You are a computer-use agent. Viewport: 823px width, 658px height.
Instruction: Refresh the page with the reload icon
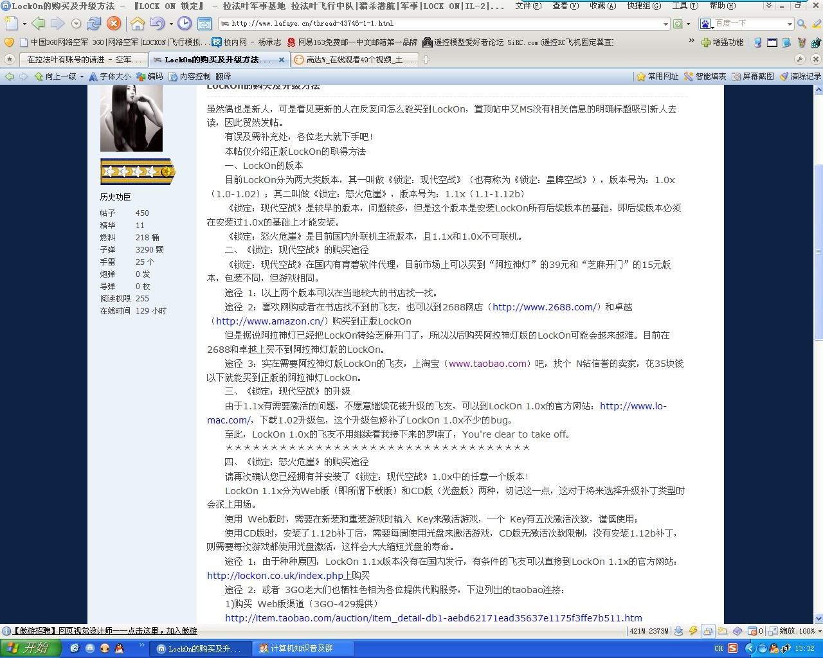pyautogui.click(x=94, y=24)
